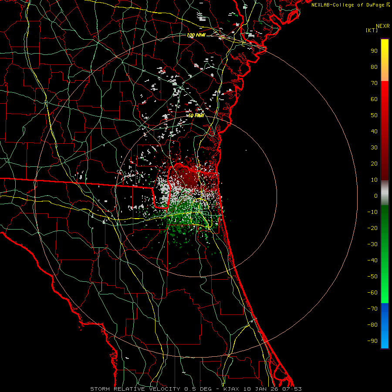Click the 30 value on the velocity scale

374,148
